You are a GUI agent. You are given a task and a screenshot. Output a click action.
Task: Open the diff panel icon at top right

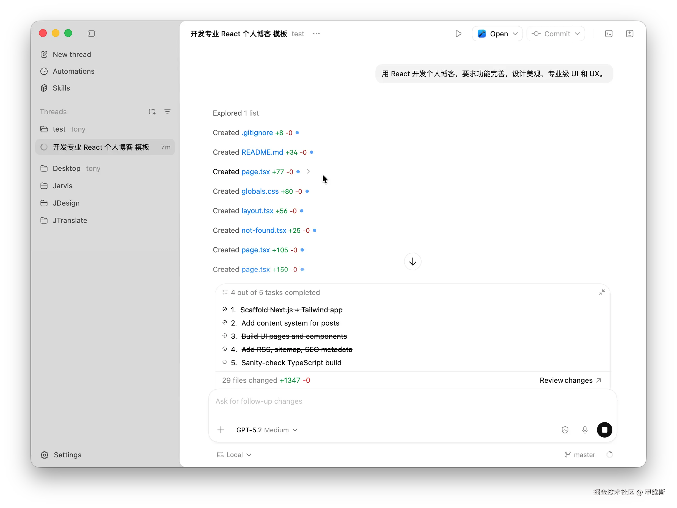point(629,34)
